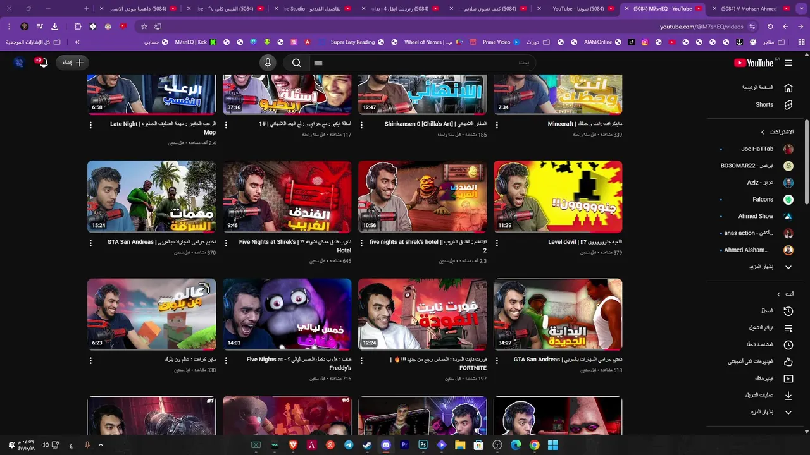
Task: Open the subscriptions section header arrow
Action: click(x=763, y=132)
